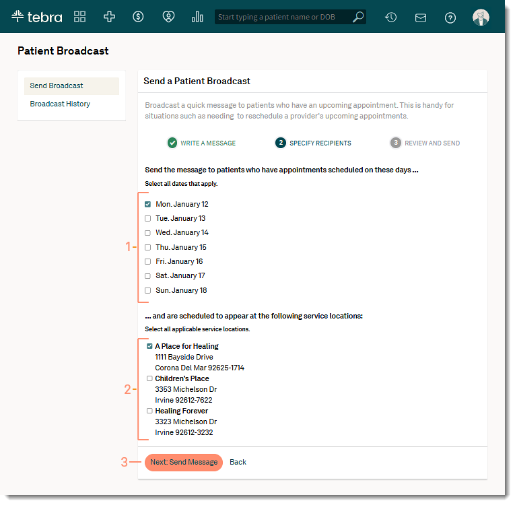Click the '3353 Michelson Dr' address text
The height and width of the screenshot is (505, 515).
(186, 390)
